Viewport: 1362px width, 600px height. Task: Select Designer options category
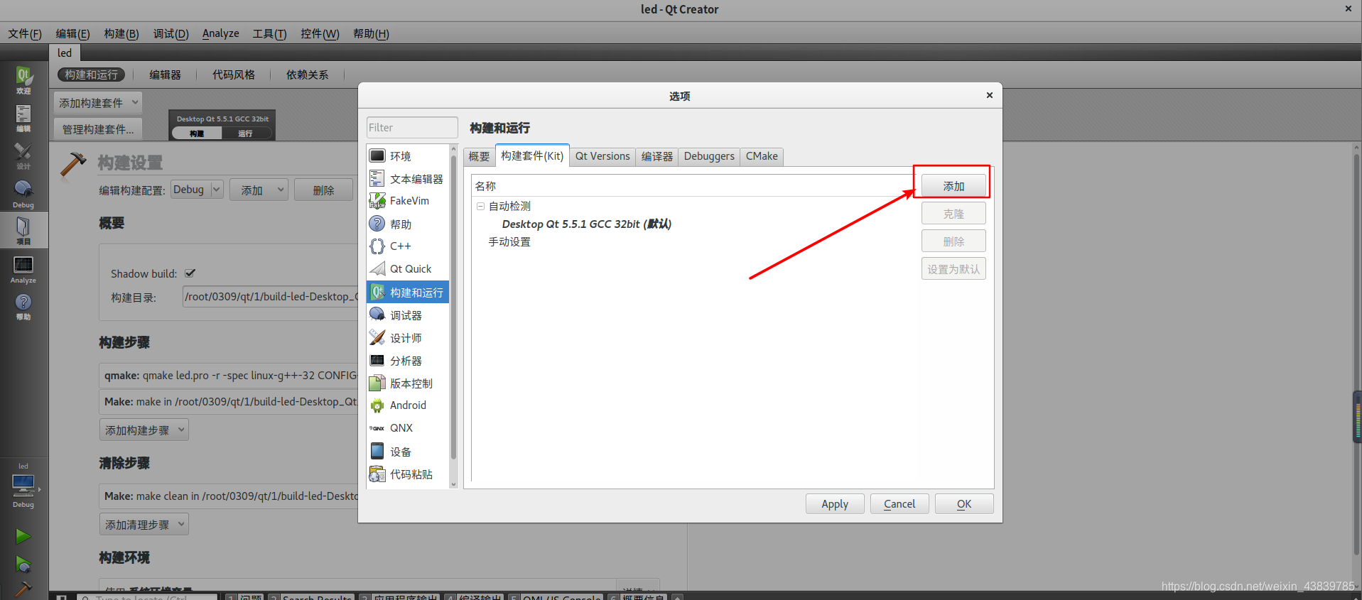click(x=408, y=337)
